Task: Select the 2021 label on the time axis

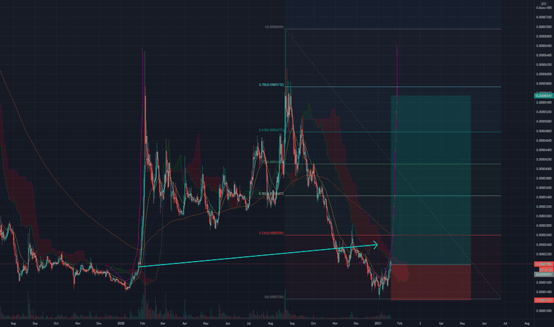Action: [378, 323]
